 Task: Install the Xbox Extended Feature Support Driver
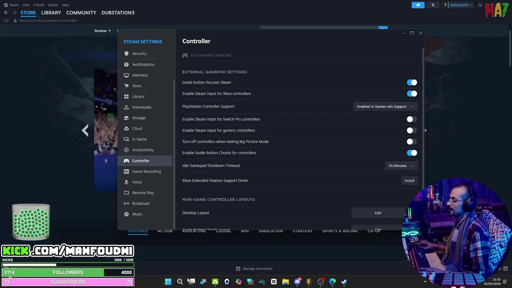[x=410, y=181]
